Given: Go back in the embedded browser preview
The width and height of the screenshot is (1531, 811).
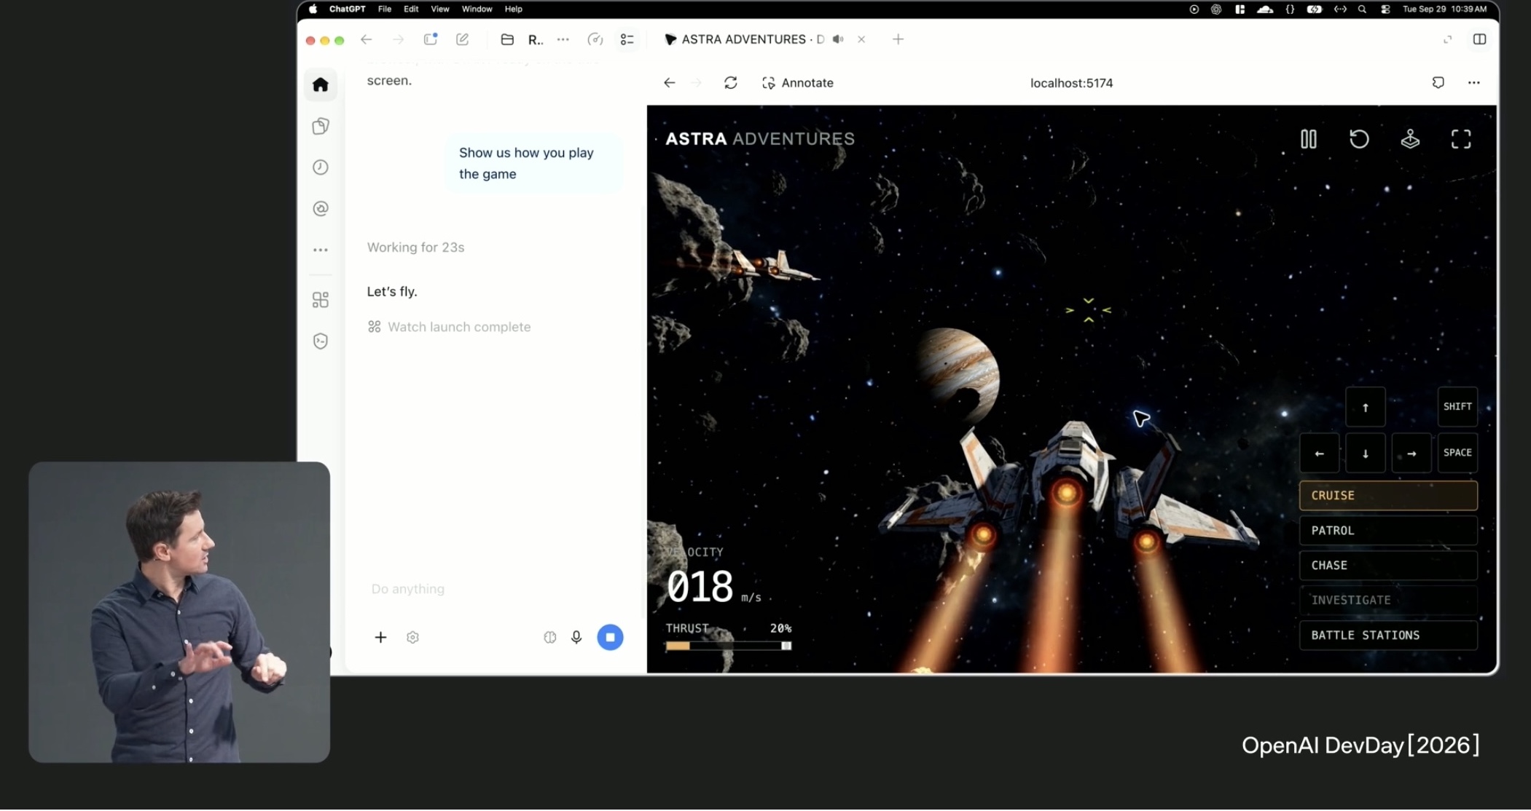Looking at the screenshot, I should click(x=669, y=83).
